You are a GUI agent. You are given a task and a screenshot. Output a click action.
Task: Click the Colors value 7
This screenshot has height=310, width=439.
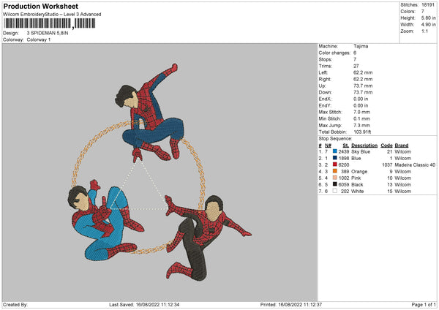423,12
